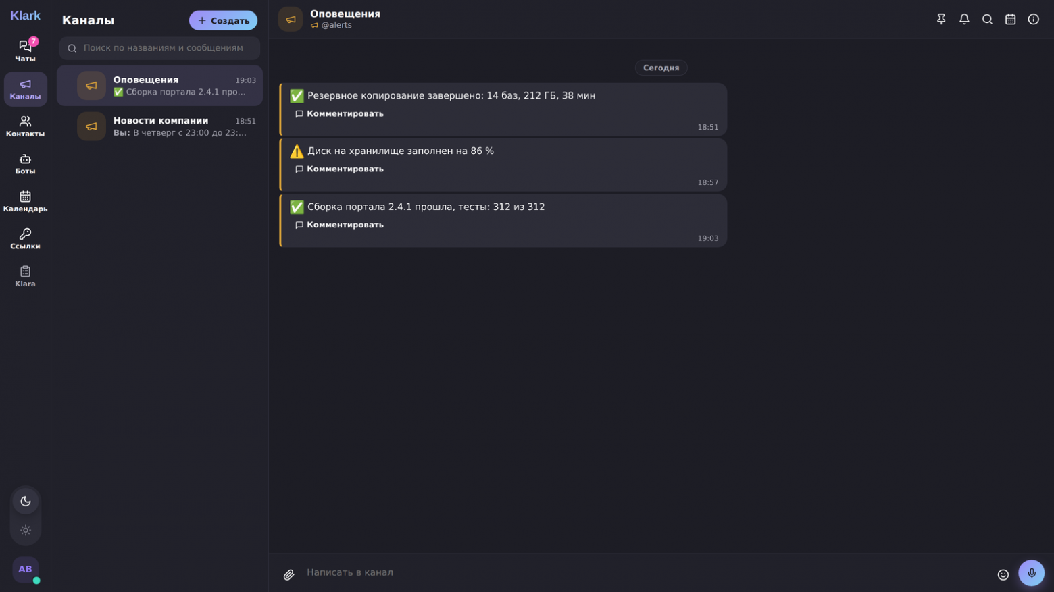Open the Links section in sidebar

click(x=25, y=239)
